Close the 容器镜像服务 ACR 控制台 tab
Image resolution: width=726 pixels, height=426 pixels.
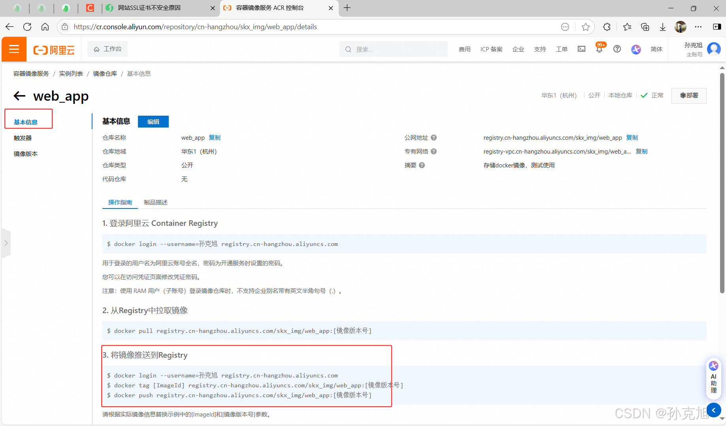tap(331, 8)
